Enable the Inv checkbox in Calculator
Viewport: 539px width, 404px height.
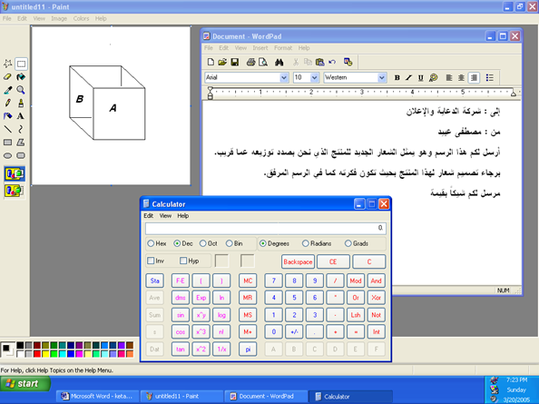151,261
